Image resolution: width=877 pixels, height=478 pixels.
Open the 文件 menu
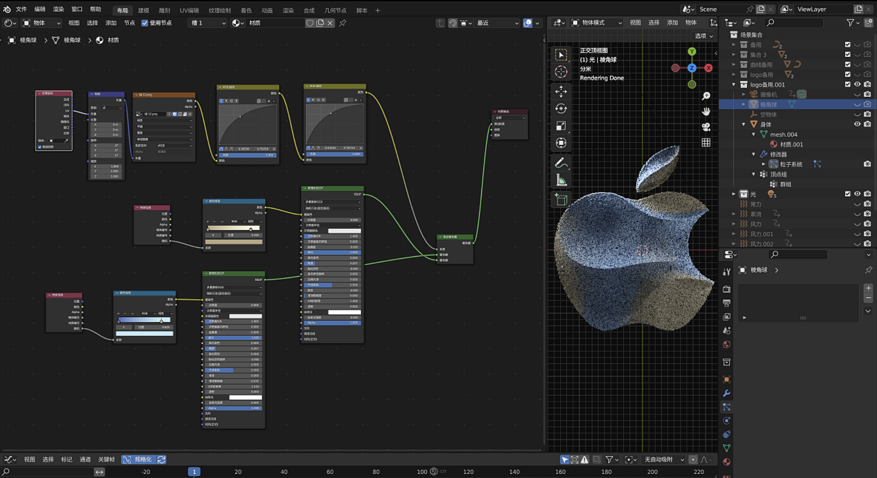[21, 9]
